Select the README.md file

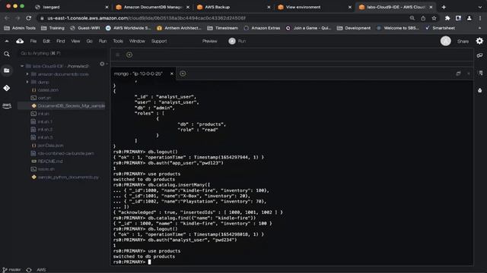(x=50, y=162)
